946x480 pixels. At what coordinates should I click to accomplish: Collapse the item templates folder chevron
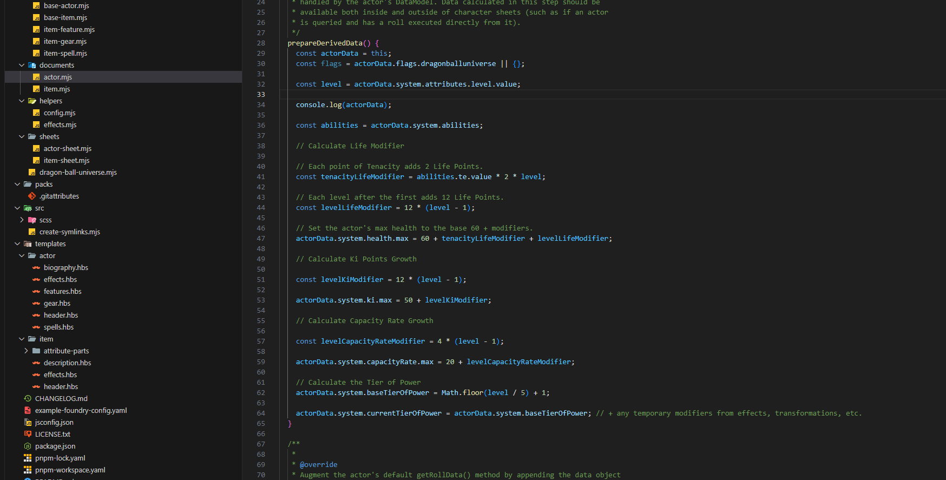[22, 339]
